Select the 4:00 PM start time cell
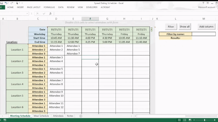The height and width of the screenshot is (122, 218). click(90, 38)
